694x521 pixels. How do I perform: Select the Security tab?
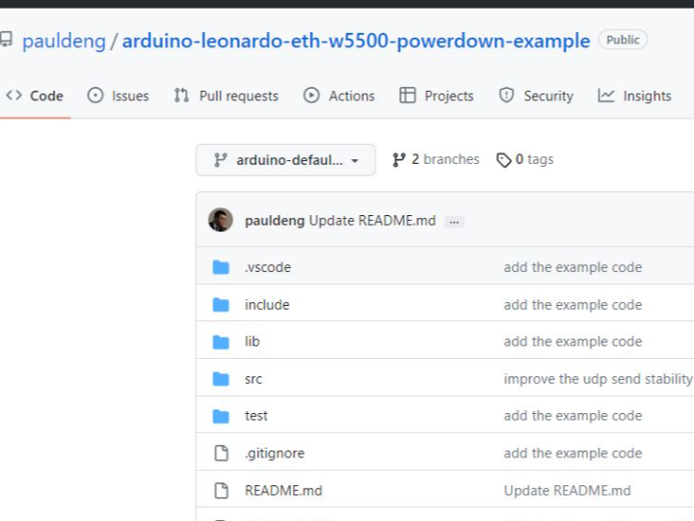click(x=536, y=96)
